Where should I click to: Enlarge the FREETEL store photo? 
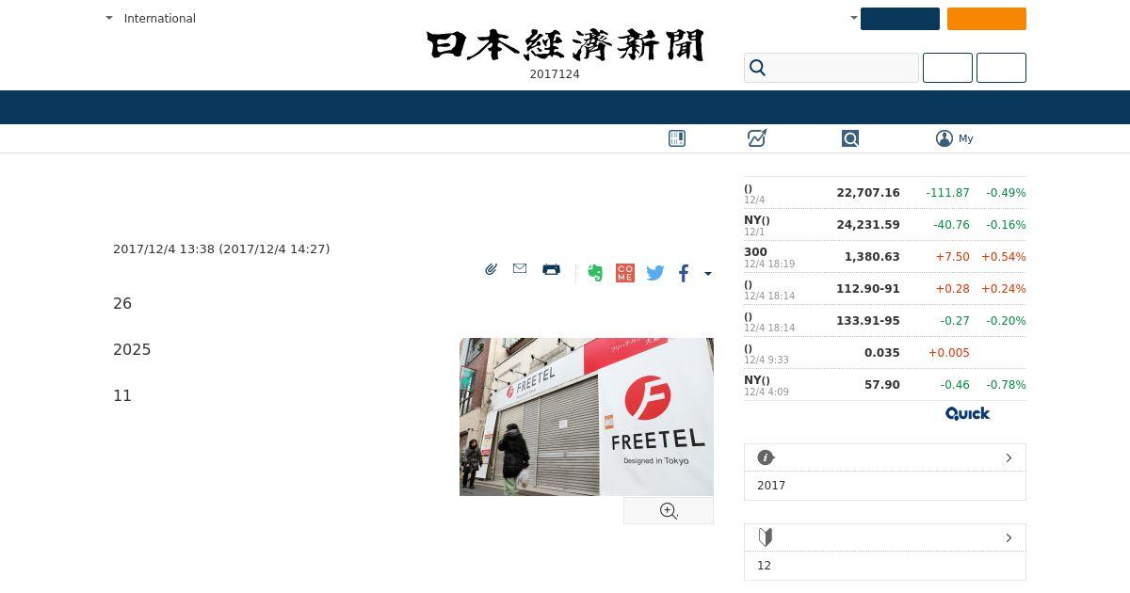(587, 417)
